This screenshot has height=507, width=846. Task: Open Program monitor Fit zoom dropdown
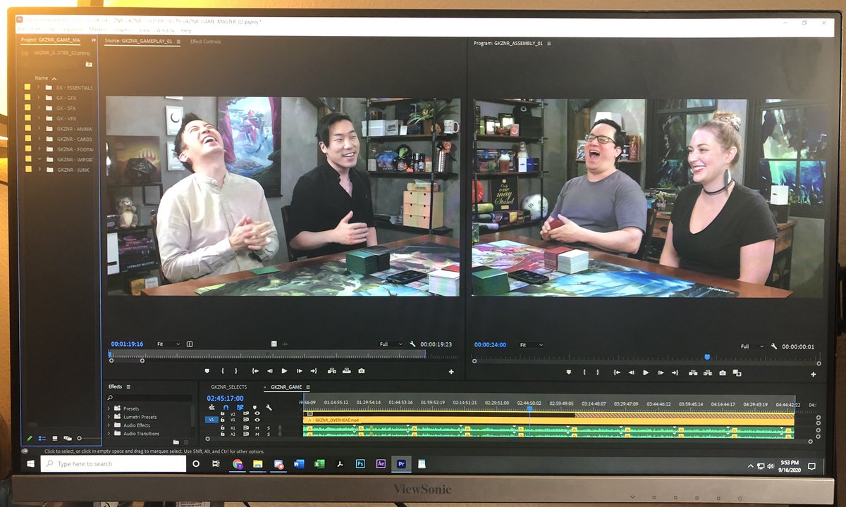tap(532, 345)
